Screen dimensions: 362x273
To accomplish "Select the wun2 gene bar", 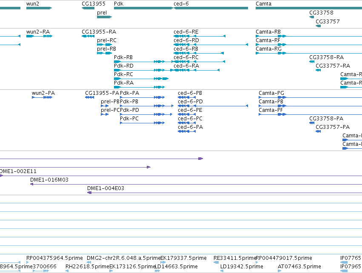I will [x=39, y=8].
